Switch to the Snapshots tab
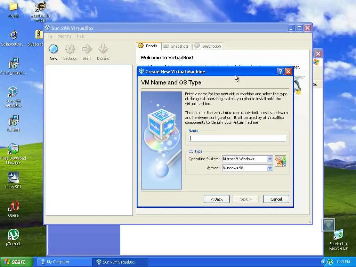Viewport: 356px width, 267px height. 177,46
